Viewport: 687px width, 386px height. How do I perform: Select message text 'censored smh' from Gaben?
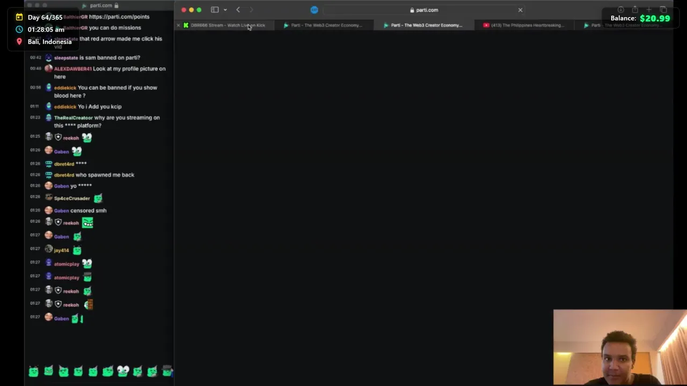coord(89,211)
